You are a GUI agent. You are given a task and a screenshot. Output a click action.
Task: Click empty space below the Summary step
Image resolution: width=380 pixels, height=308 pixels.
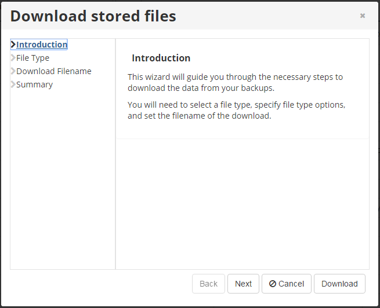tap(63, 179)
